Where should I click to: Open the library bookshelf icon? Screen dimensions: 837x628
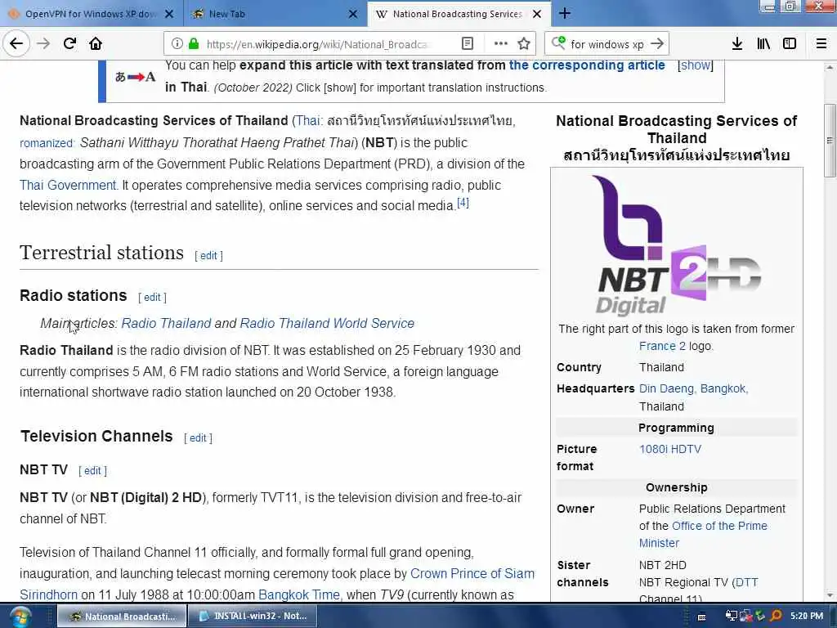[x=763, y=43]
